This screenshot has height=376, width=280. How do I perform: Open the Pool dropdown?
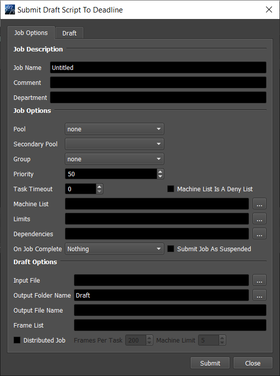point(114,129)
